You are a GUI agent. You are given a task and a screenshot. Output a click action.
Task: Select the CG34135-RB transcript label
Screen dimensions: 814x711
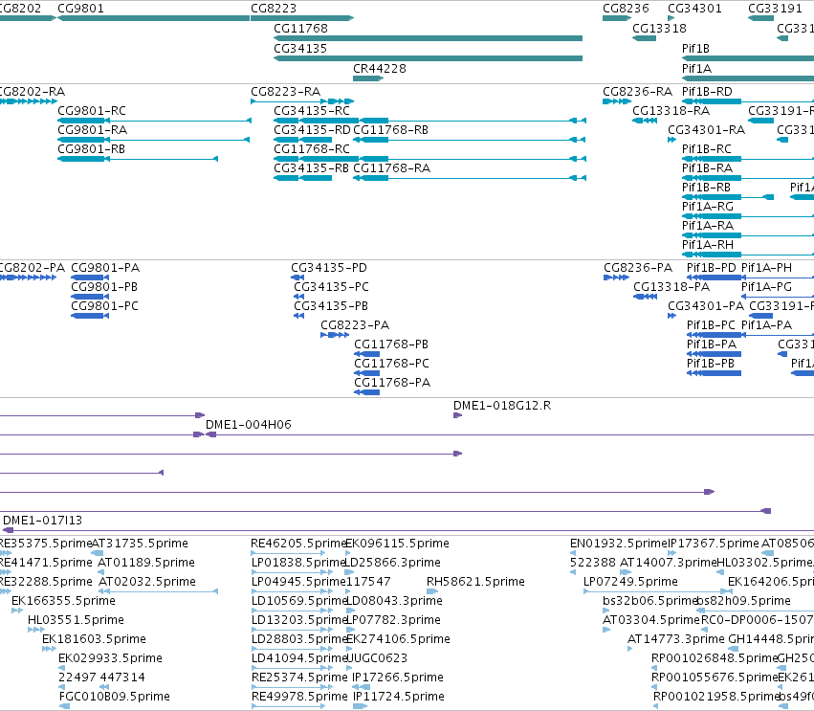pos(312,168)
